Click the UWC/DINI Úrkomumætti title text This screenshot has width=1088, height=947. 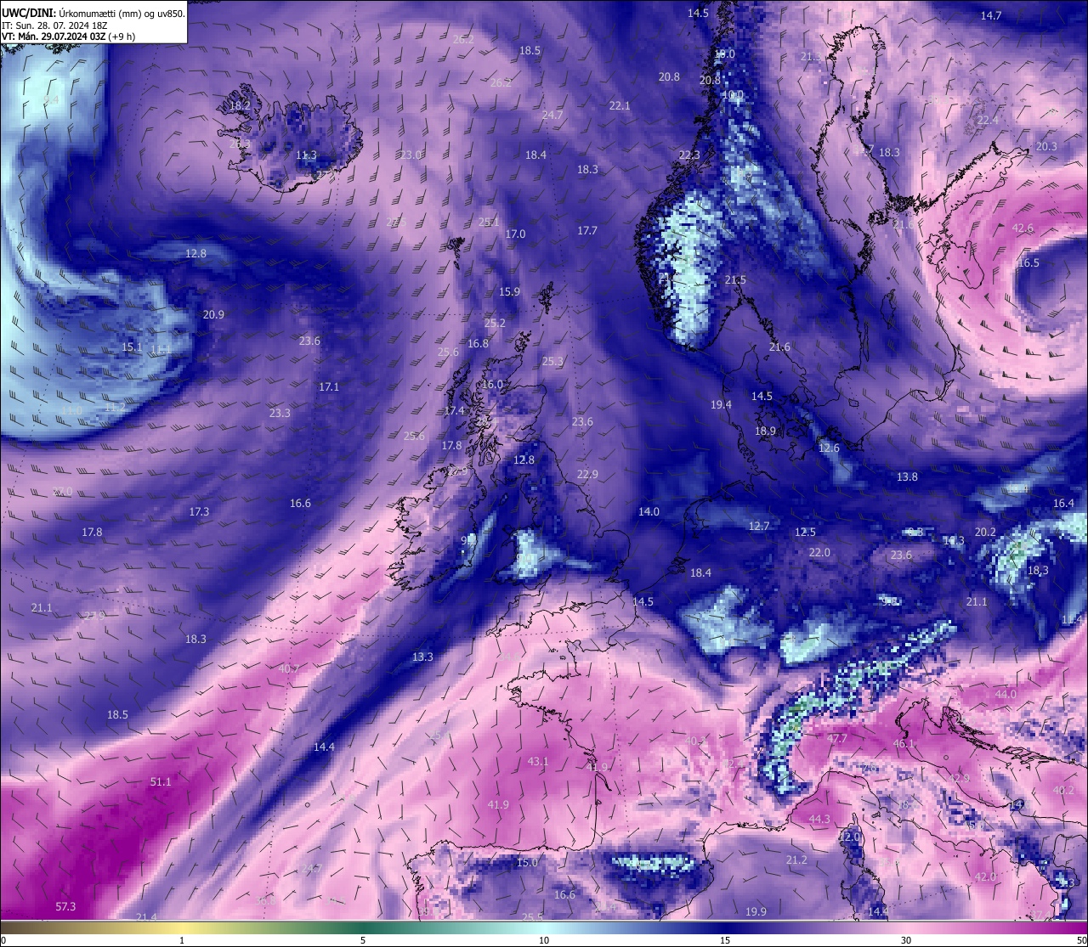pyautogui.click(x=93, y=13)
